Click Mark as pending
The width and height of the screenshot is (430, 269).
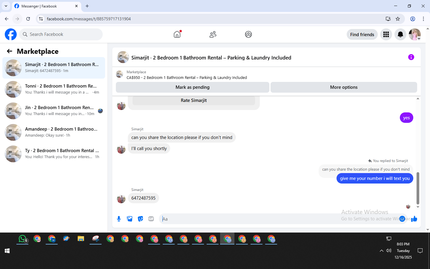tap(193, 87)
